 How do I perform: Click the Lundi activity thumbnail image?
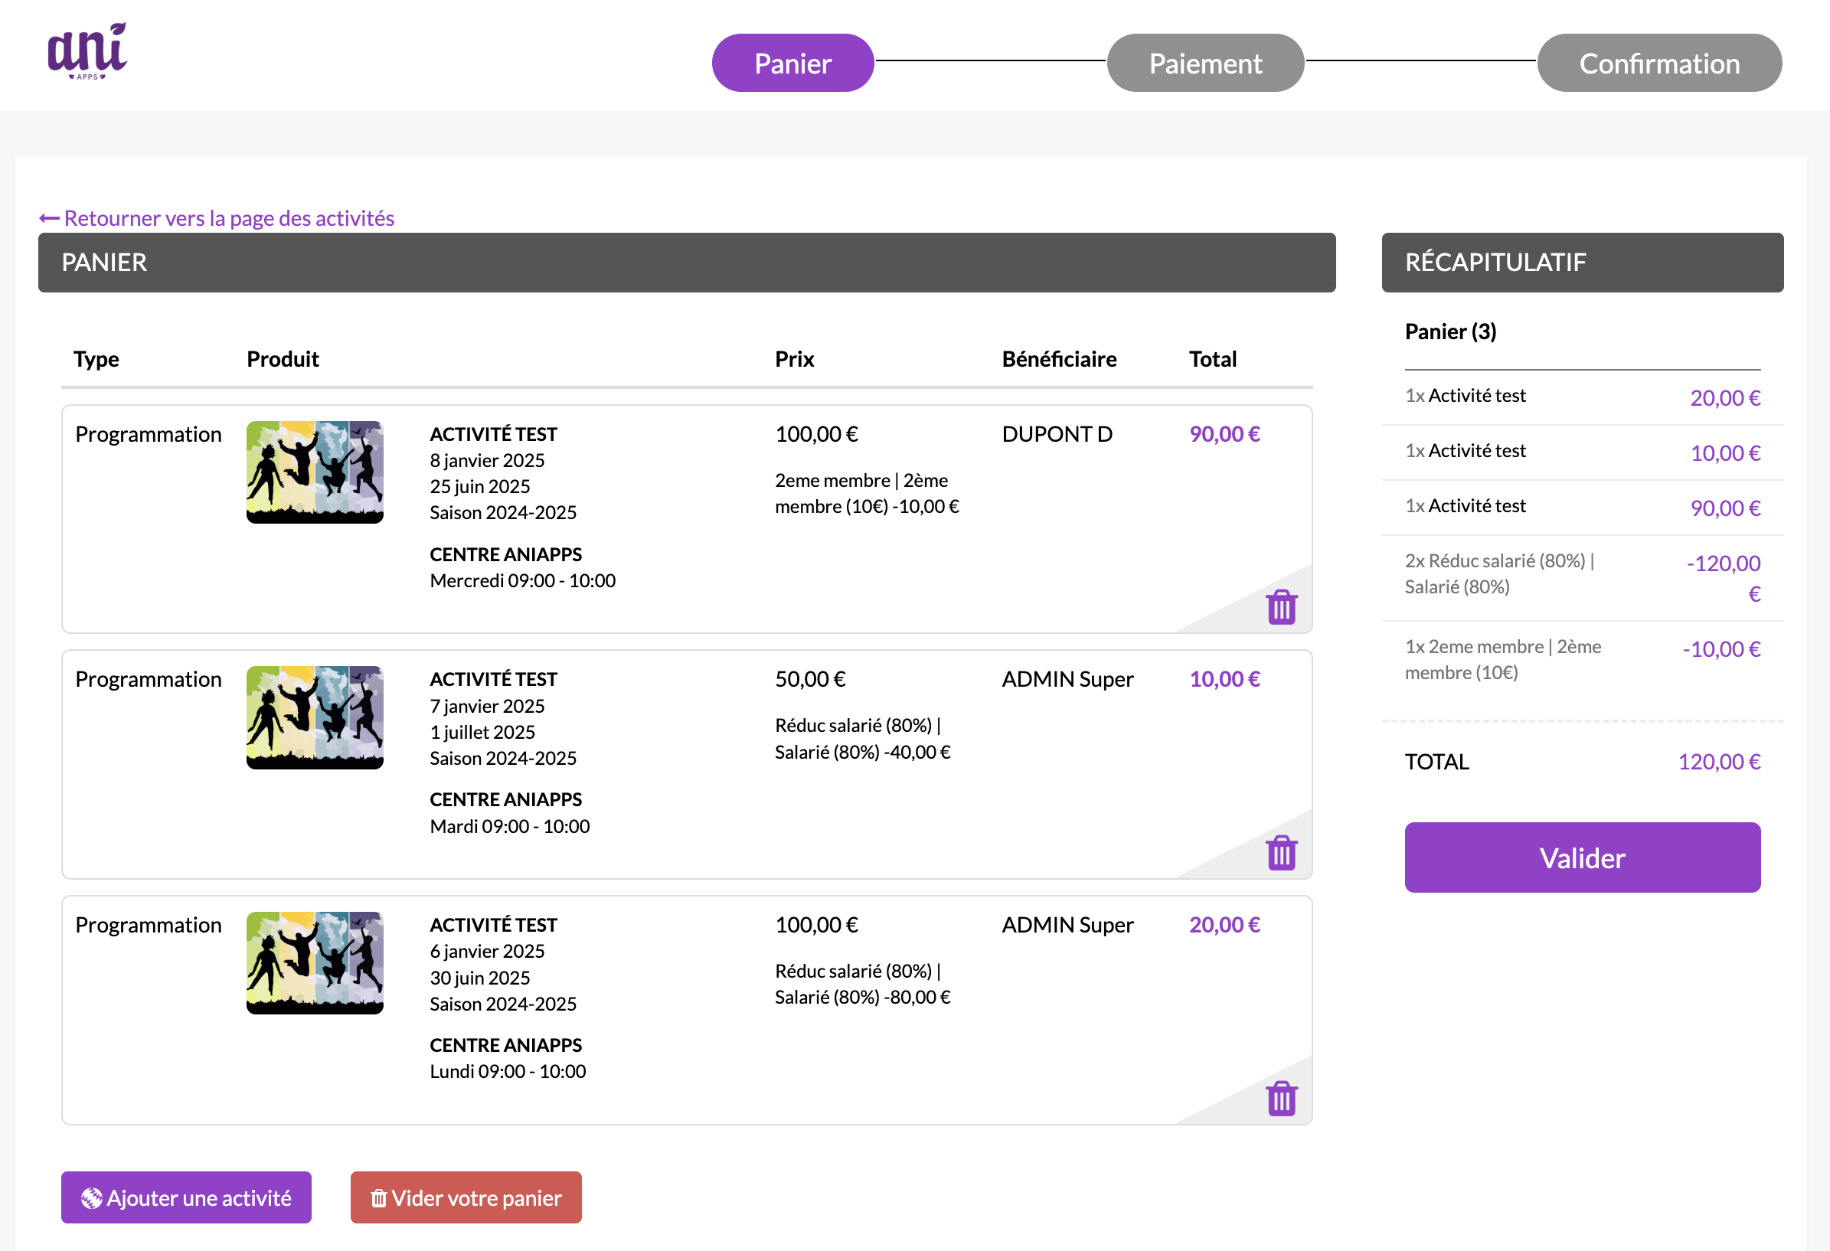(x=315, y=963)
